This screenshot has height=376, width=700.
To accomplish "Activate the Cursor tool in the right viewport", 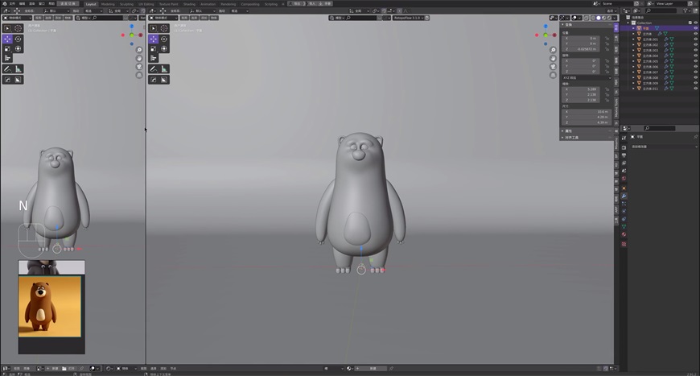I will [164, 28].
